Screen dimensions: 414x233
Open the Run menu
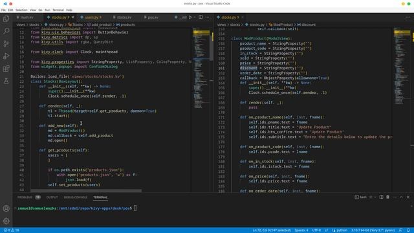click(47, 10)
